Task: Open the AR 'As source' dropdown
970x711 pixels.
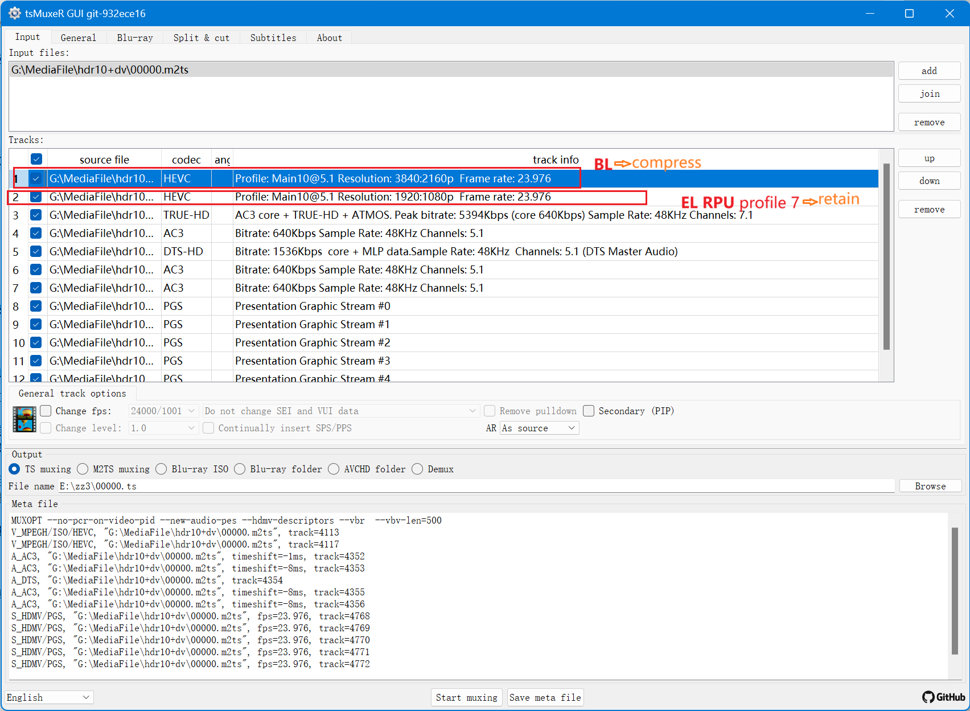Action: [x=539, y=428]
